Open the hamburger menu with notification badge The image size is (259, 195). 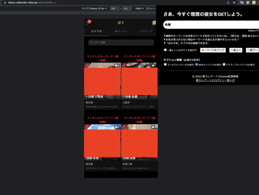tap(87, 23)
